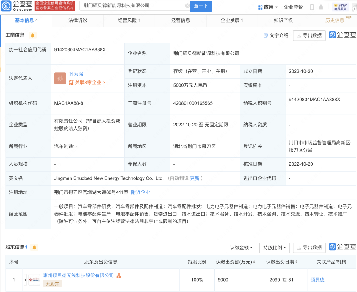Open the 硕贝德 related product link
The width and height of the screenshot is (357, 292).
point(317,280)
